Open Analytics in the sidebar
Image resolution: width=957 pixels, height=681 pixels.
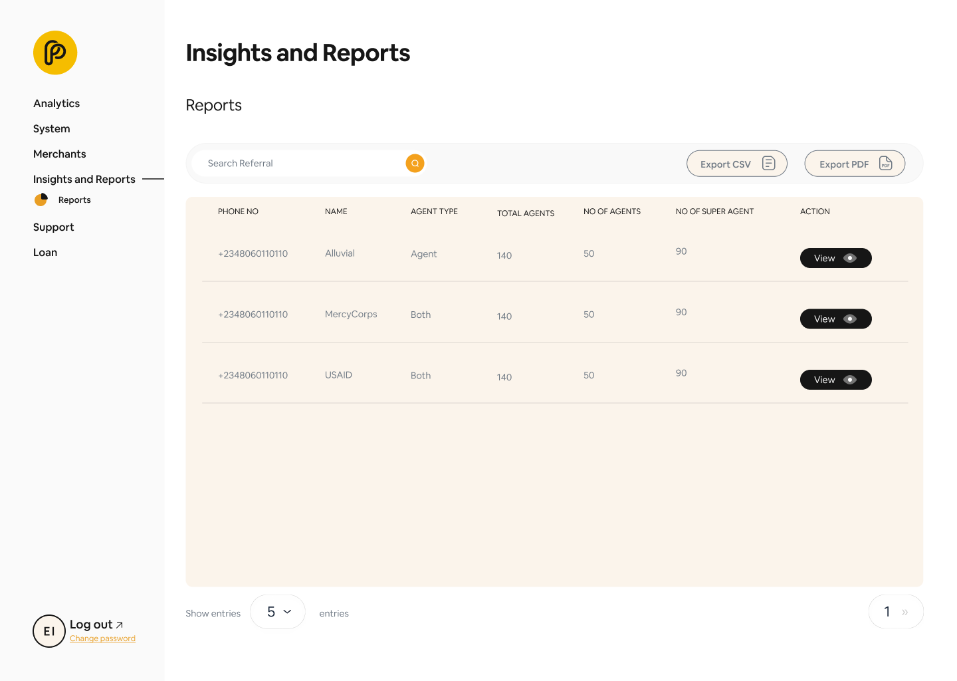click(56, 103)
